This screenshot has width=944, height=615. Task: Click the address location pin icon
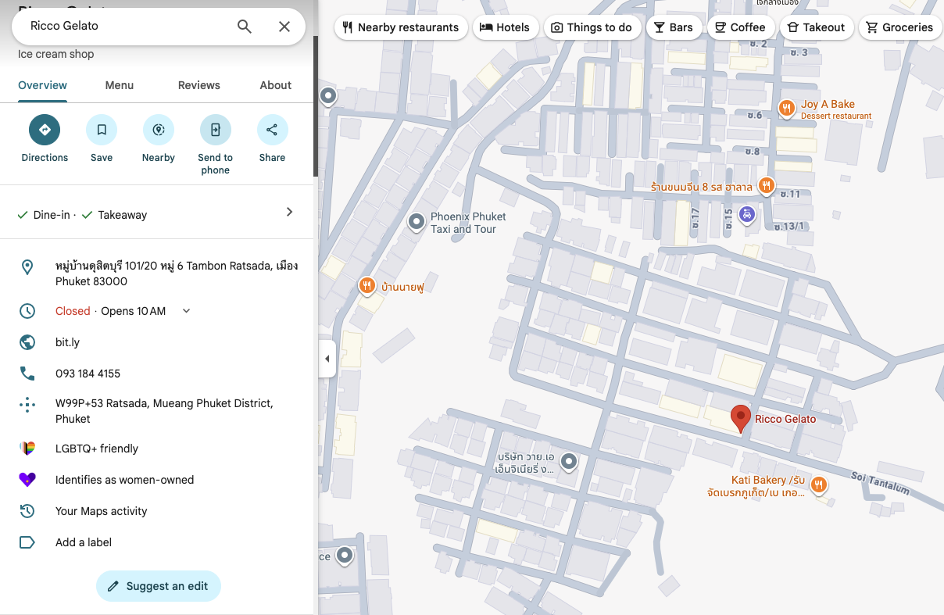point(27,268)
